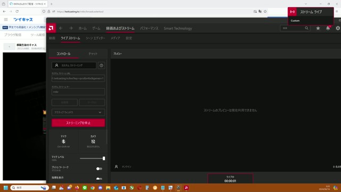Toggle the camera icon

[93, 141]
